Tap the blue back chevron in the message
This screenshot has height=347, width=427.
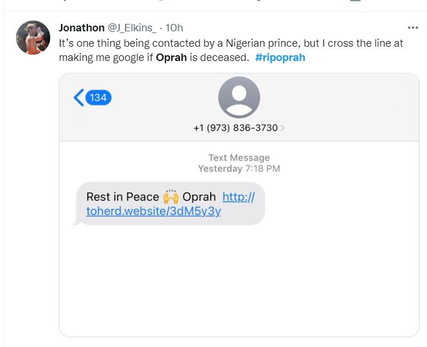pyautogui.click(x=79, y=97)
